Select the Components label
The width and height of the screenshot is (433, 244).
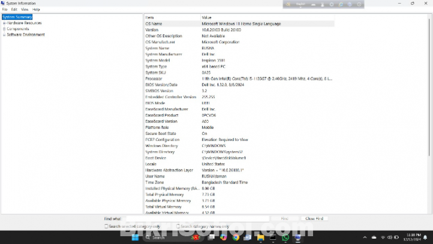coord(17,29)
